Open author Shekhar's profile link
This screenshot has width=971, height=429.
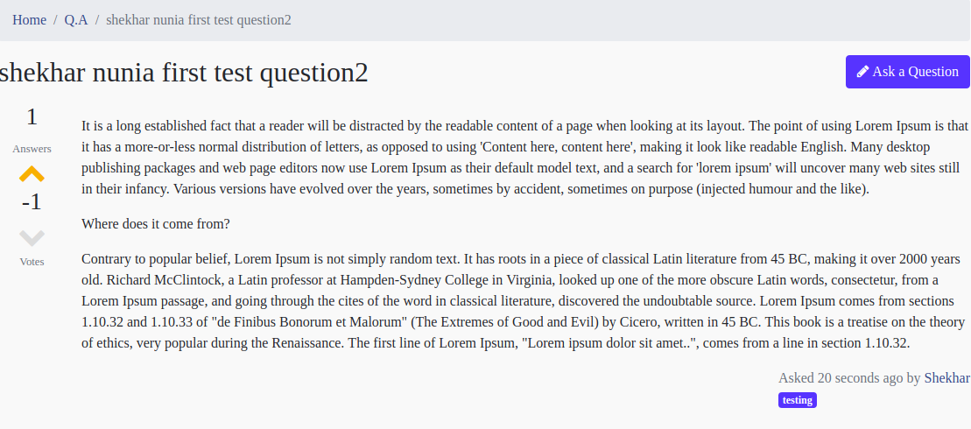point(946,377)
